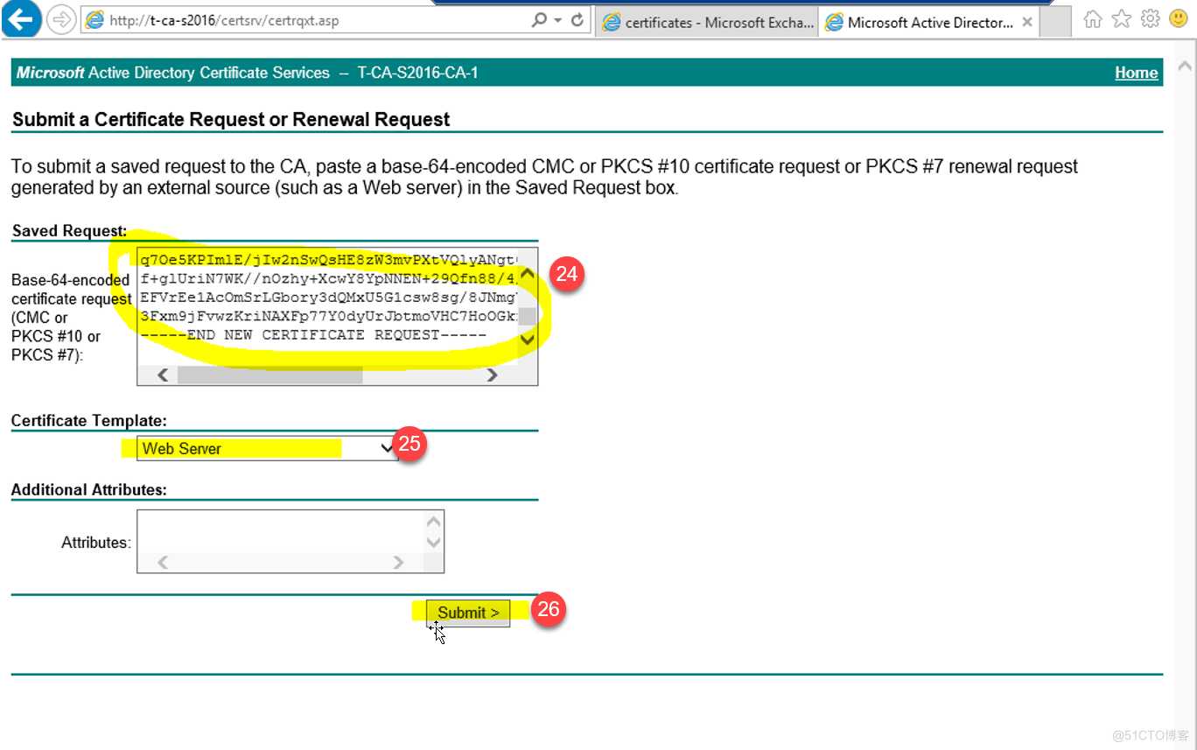Screen dimensions: 1197x750
Task: Refresh the page using the reload icon
Action: click(577, 20)
